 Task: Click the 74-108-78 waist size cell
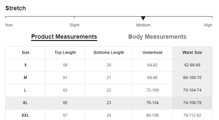point(192,103)
